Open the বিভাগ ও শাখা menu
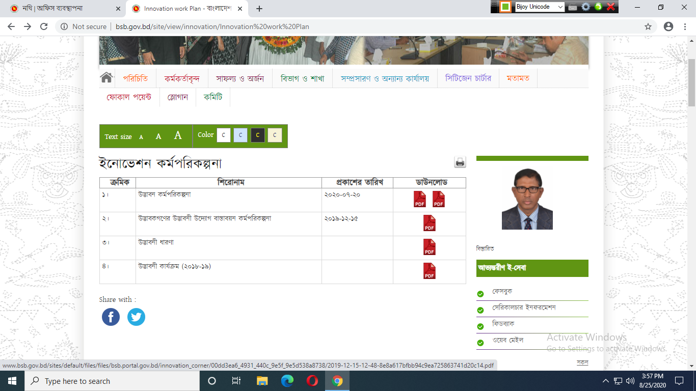This screenshot has height=391, width=696. coord(302,78)
